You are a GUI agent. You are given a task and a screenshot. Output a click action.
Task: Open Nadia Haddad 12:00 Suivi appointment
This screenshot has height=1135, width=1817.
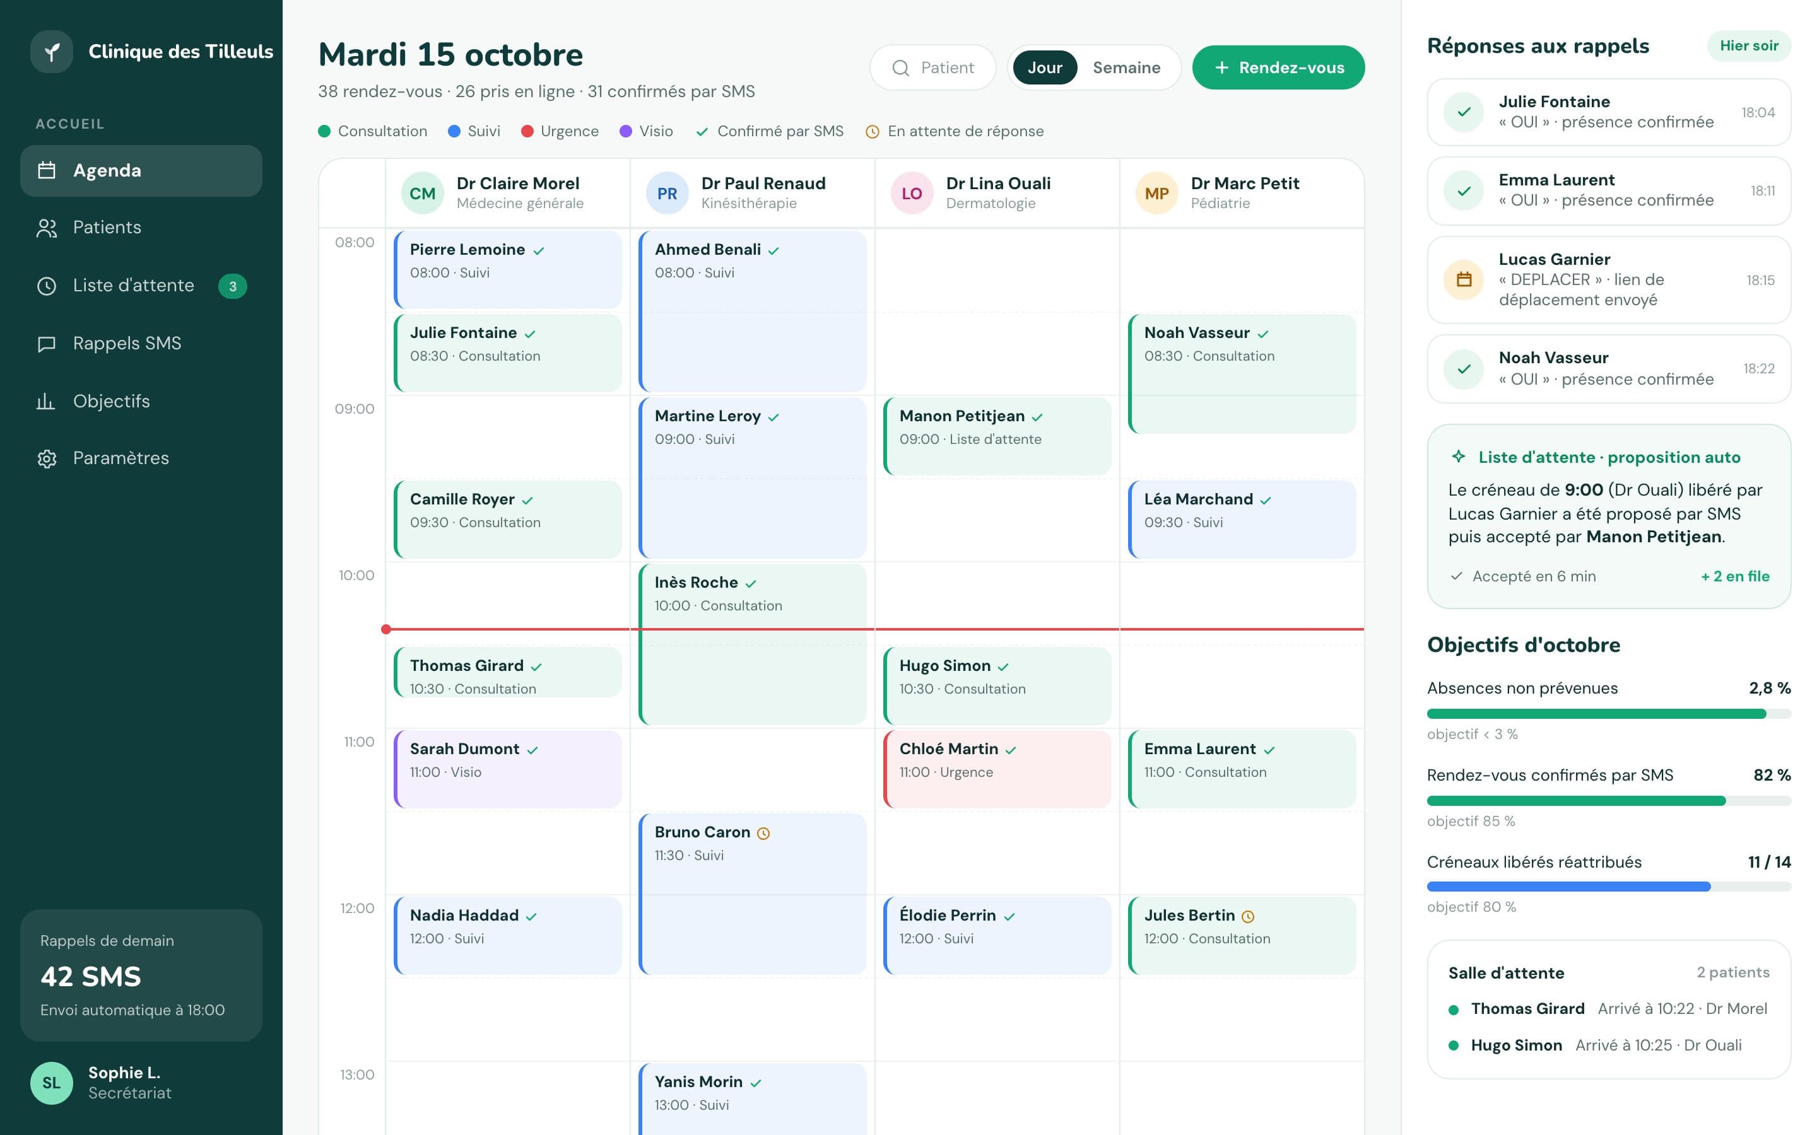pyautogui.click(x=507, y=935)
